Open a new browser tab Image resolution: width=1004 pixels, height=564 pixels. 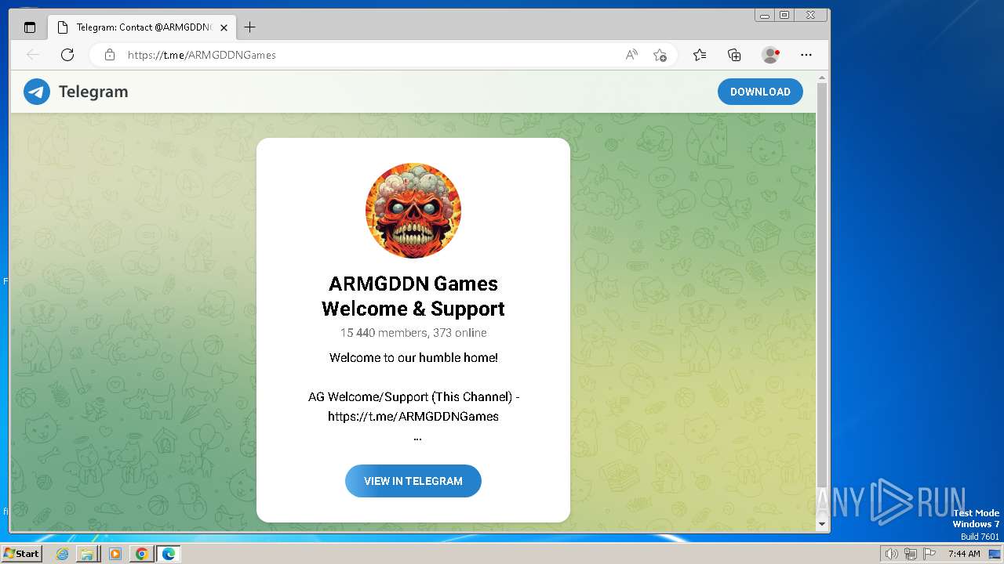(x=249, y=27)
